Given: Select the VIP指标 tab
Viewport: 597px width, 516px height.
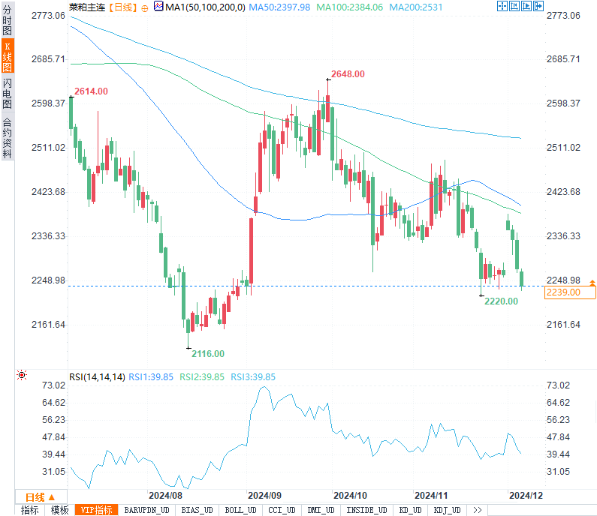Looking at the screenshot, I should 97,510.
